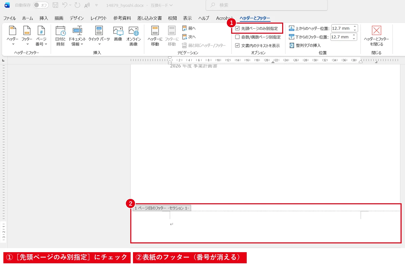This screenshot has width=405, height=267.
Task: Insert 画像 (Picture) into footer
Action: click(x=118, y=34)
